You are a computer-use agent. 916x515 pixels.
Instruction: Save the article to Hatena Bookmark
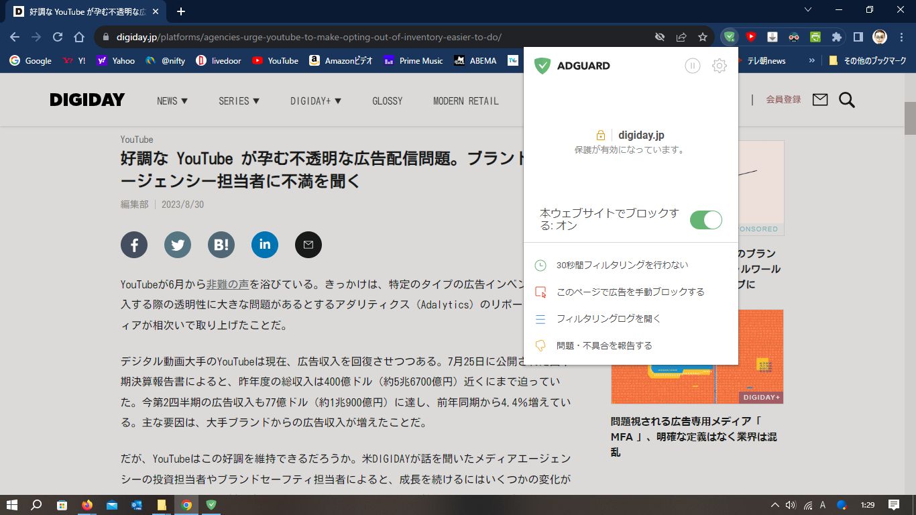[x=221, y=245]
